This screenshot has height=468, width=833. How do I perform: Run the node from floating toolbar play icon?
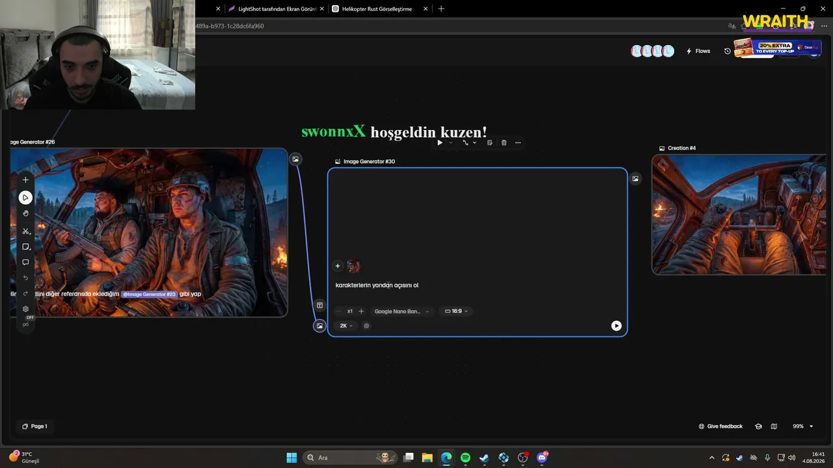[440, 143]
